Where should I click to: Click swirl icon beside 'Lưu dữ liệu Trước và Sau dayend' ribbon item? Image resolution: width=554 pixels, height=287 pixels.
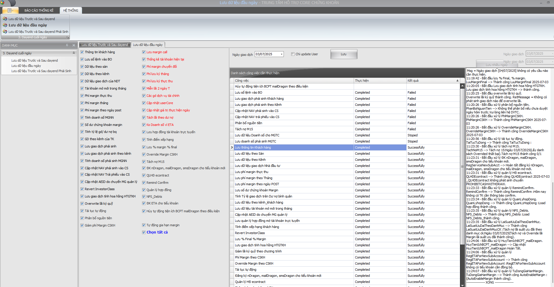click(x=5, y=19)
